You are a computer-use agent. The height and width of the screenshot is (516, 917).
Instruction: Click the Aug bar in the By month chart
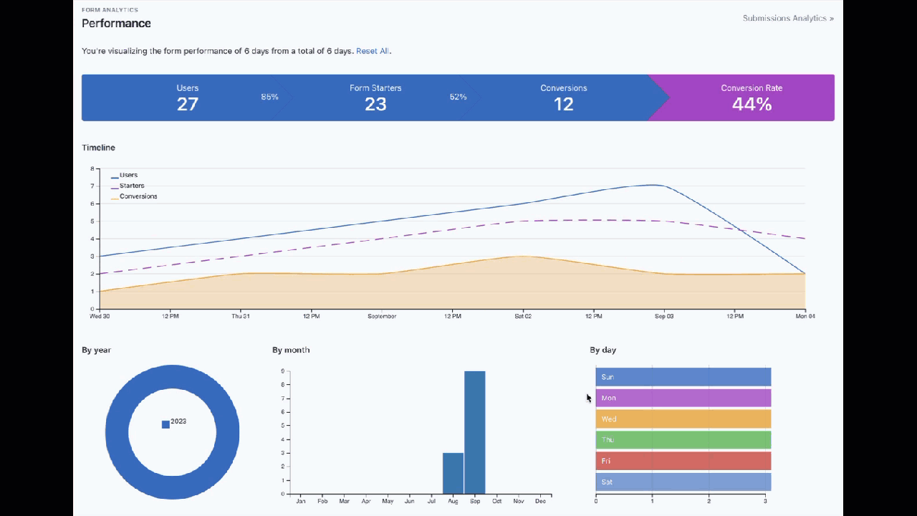[453, 473]
